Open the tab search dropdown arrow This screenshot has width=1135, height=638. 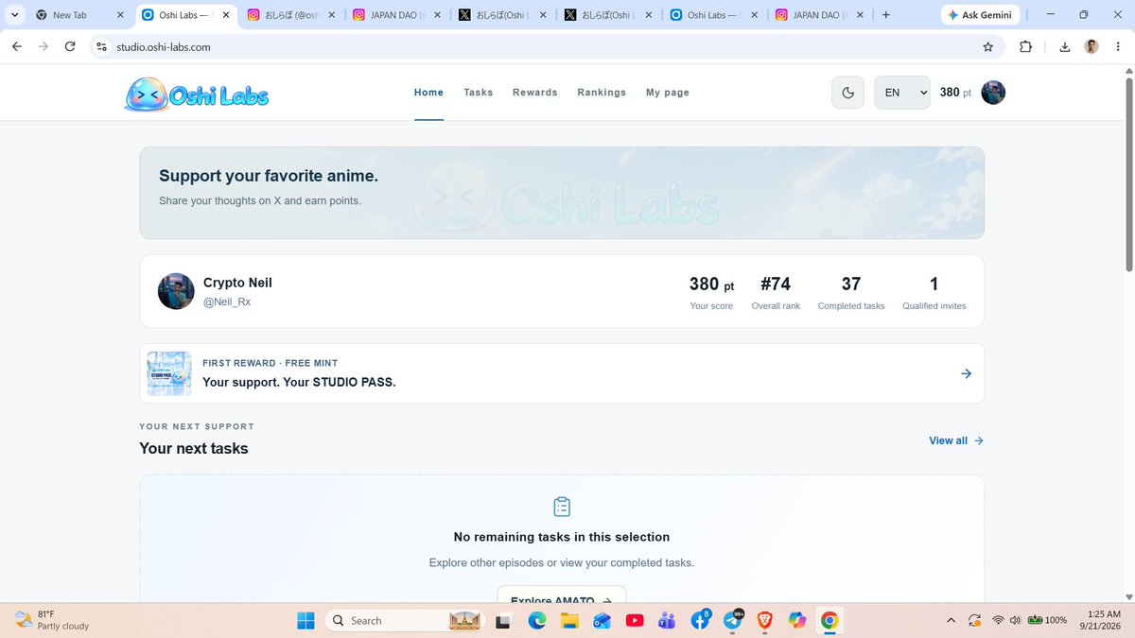coord(14,15)
